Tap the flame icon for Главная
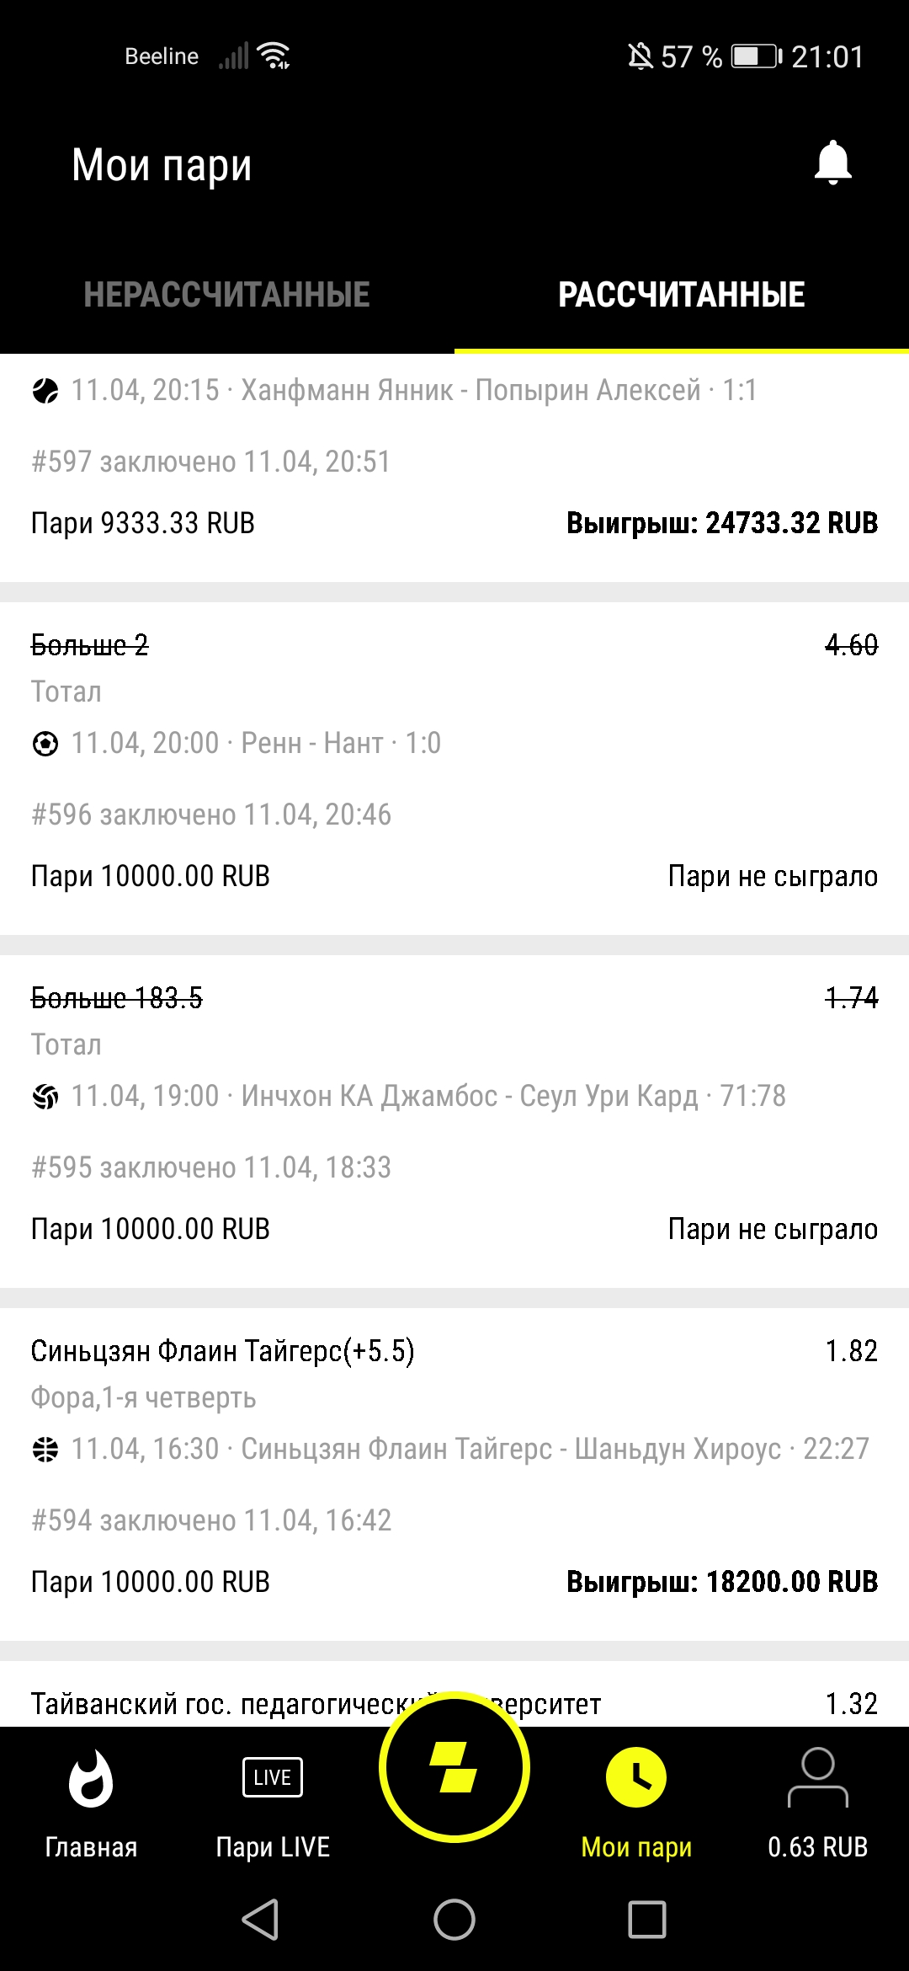This screenshot has height=1971, width=909. pyautogui.click(x=91, y=1777)
